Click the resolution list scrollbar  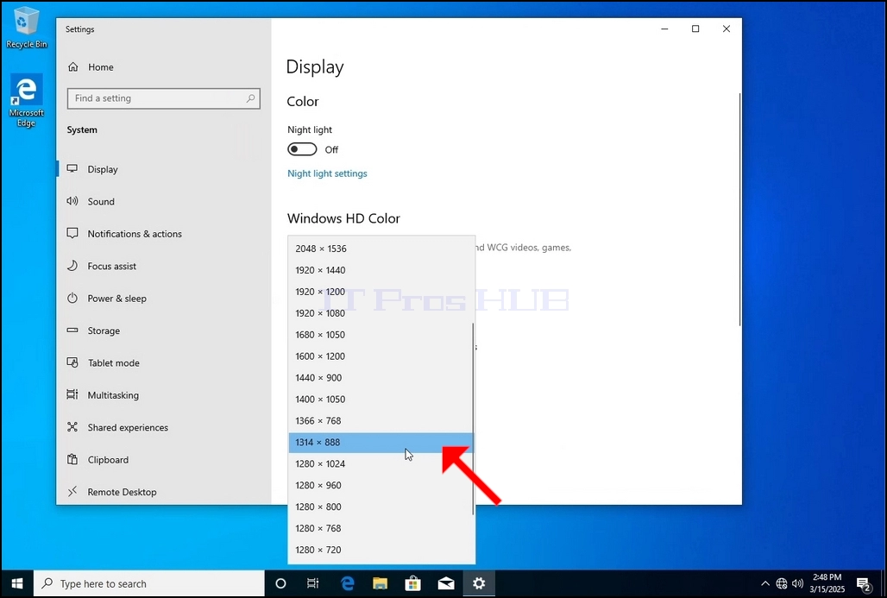pos(473,419)
